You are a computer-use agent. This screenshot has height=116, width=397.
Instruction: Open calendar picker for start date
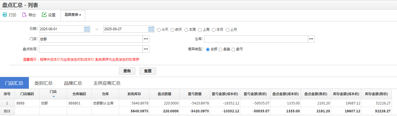point(87,29)
